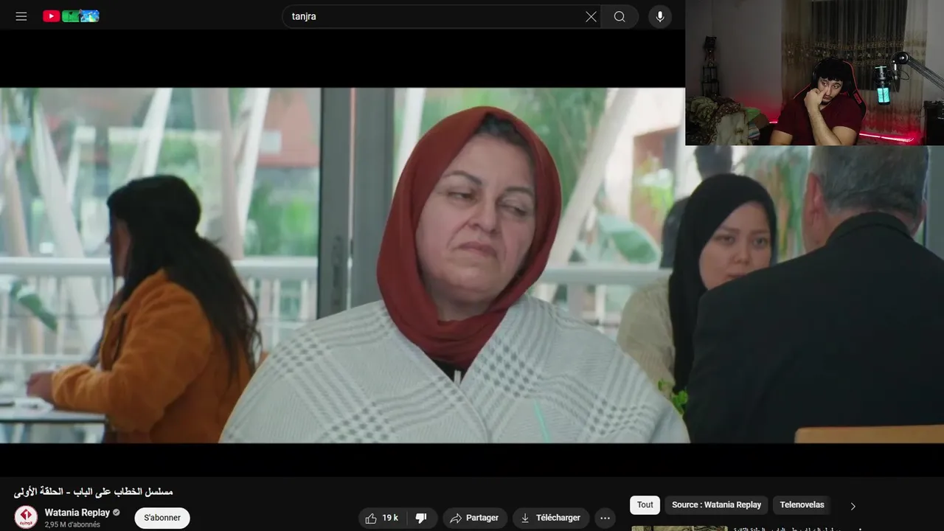This screenshot has width=944, height=531.
Task: Like the video with 19 k likes
Action: (x=382, y=518)
